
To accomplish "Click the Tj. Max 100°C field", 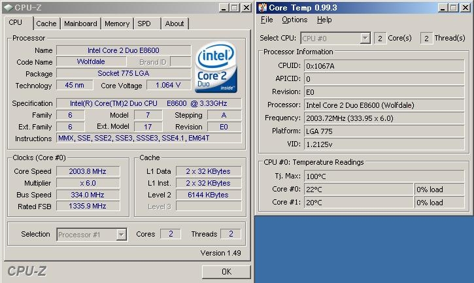I will pos(384,176).
